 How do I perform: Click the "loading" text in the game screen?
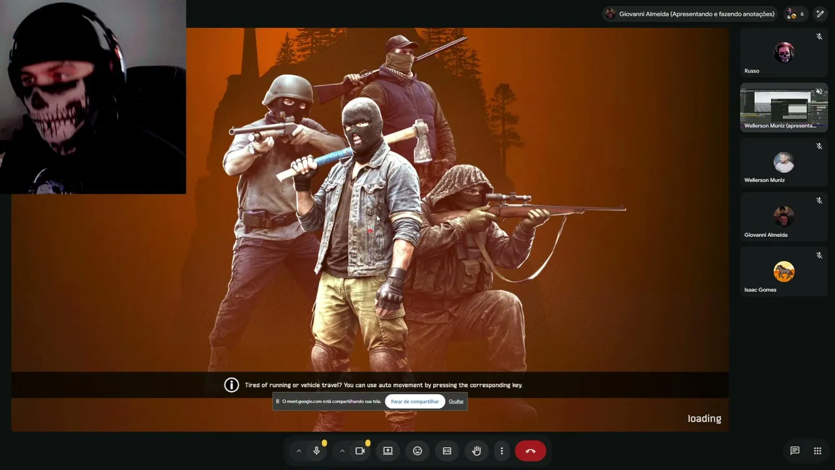(x=705, y=419)
